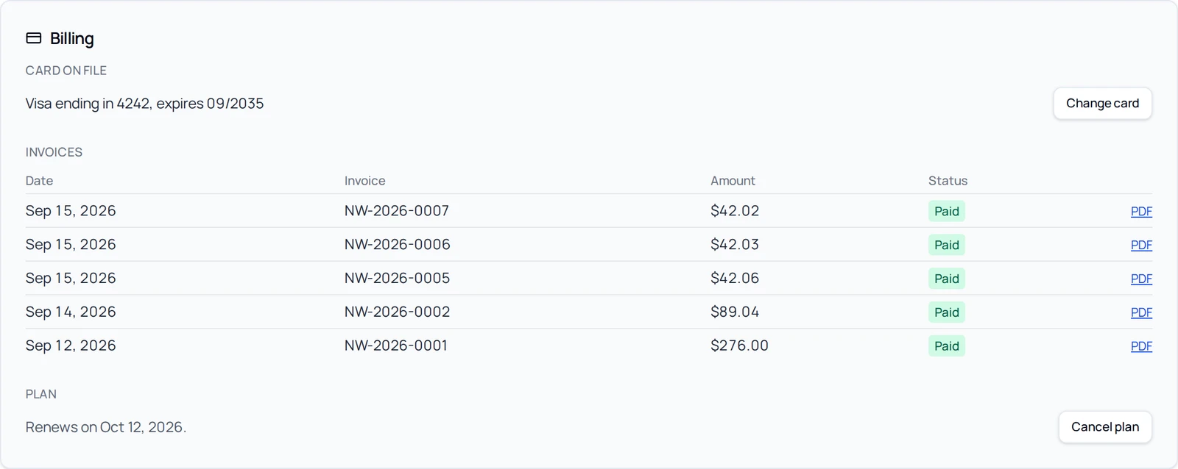The width and height of the screenshot is (1178, 469).
Task: Click the Billing credit card icon
Action: pos(34,38)
